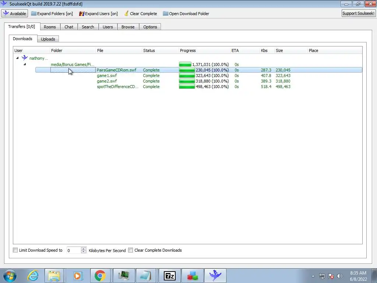Enable Limit Download Speed checkbox
377x283 pixels.
coord(15,250)
